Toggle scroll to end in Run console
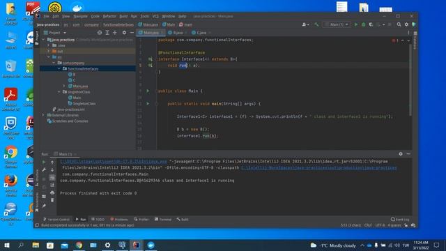This screenshot has height=251, width=446. 52,185
